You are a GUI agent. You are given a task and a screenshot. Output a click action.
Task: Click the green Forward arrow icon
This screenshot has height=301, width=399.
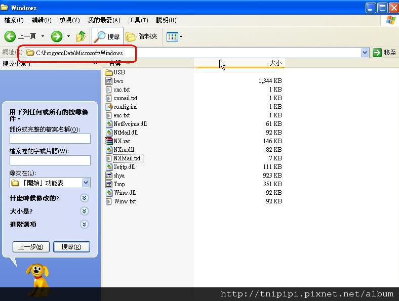click(57, 36)
